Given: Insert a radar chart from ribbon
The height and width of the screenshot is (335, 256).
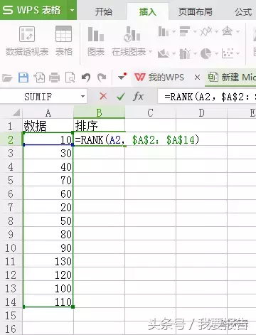Looking at the screenshot, I should pos(227,31).
